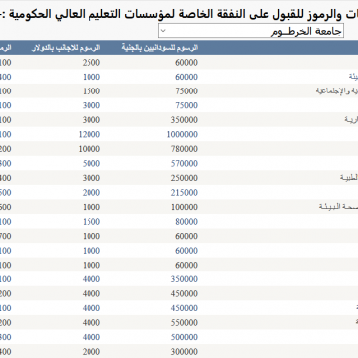Viewport: 358px width, 358px height.
Task: Select the 215000 fee value
Action: pyautogui.click(x=184, y=193)
